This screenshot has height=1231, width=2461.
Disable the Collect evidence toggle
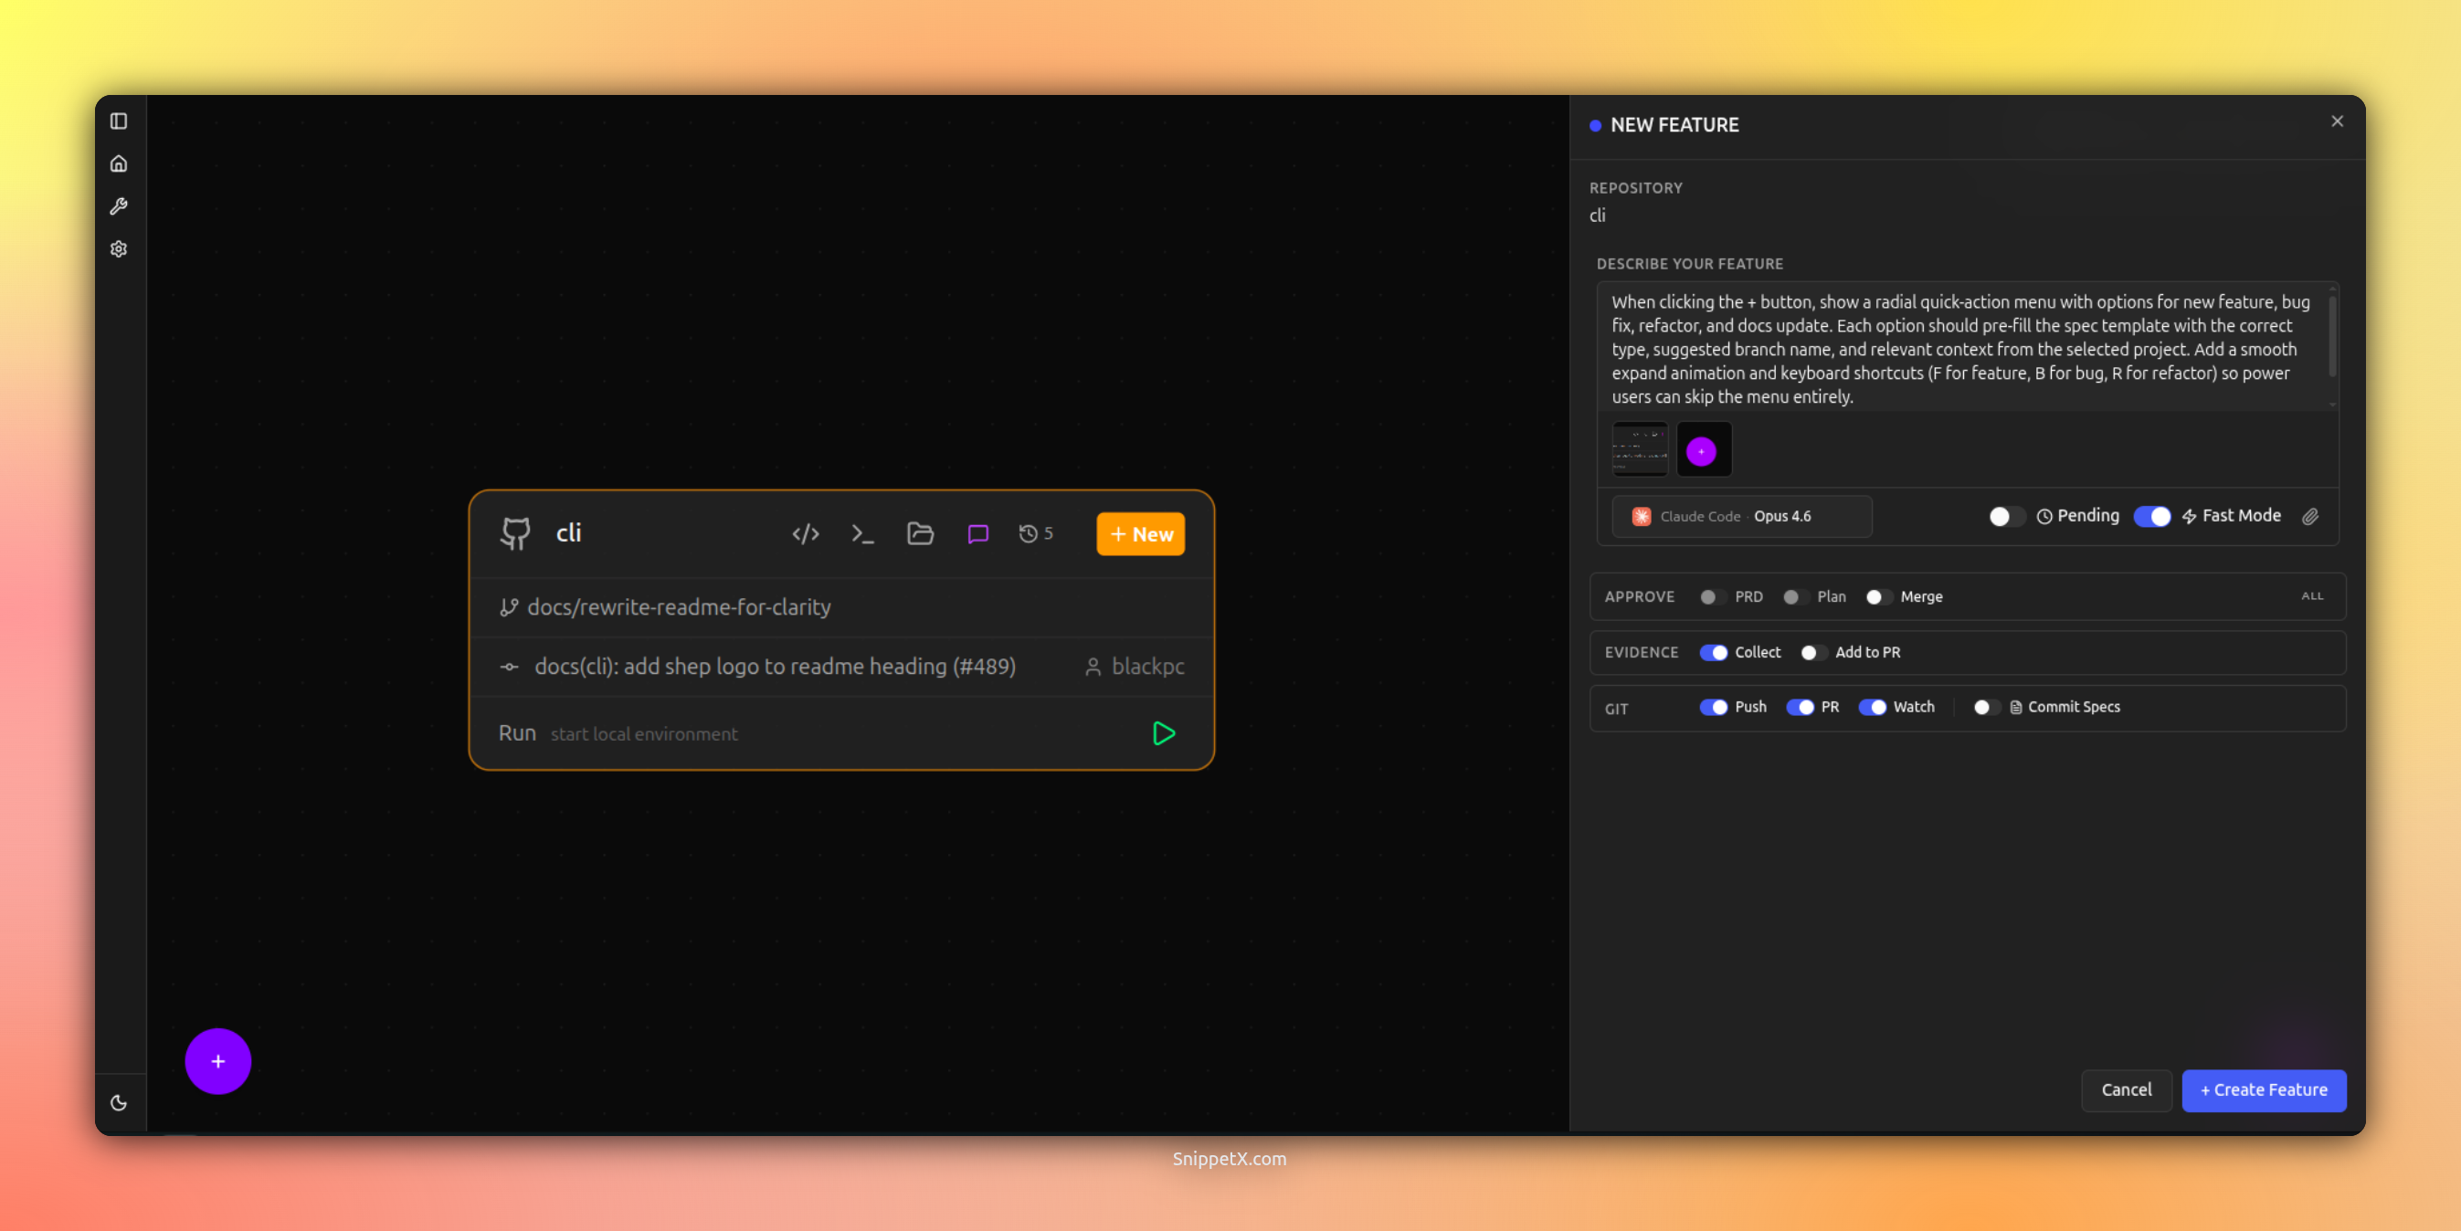[x=1714, y=652]
